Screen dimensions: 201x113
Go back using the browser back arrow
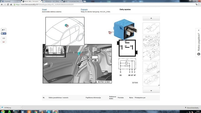click(x=2, y=5)
